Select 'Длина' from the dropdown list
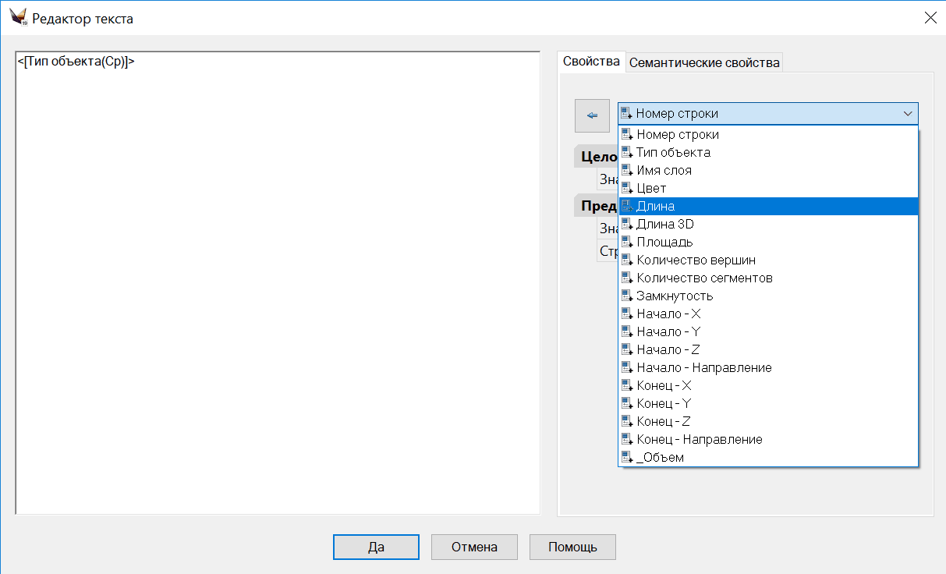The image size is (946, 574). click(655, 207)
